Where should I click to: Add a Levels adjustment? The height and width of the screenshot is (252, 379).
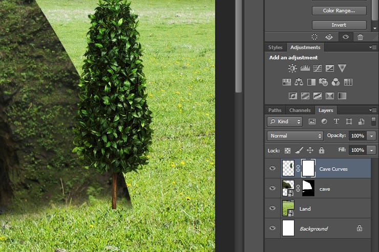coord(305,68)
